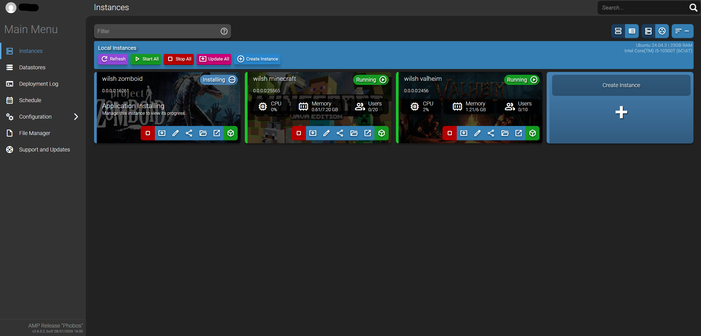Click Create Instance in Local Instances bar

[x=257, y=59]
